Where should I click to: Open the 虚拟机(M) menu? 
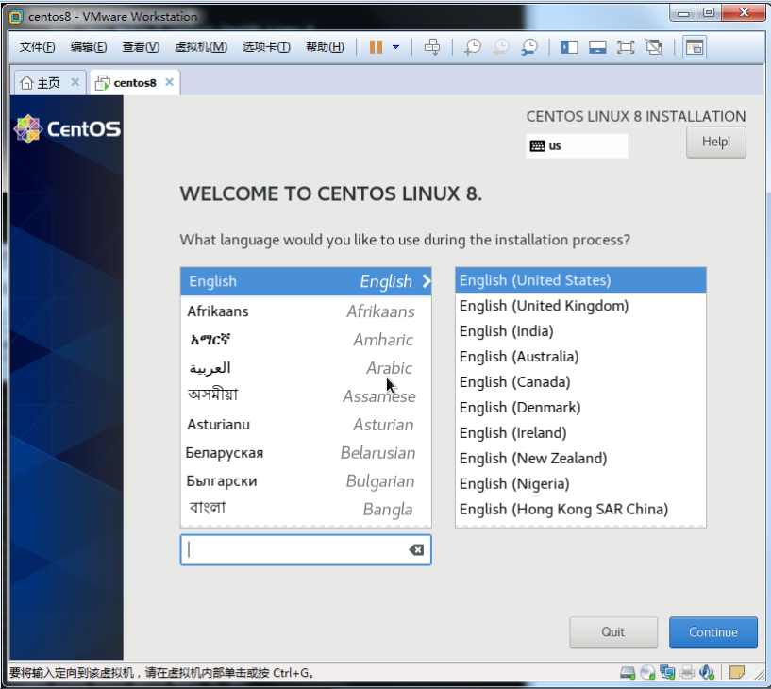point(200,47)
